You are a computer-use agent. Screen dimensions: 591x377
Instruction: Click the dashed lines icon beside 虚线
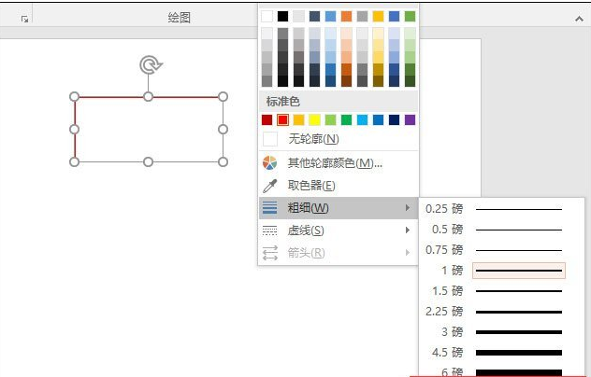pyautogui.click(x=269, y=230)
